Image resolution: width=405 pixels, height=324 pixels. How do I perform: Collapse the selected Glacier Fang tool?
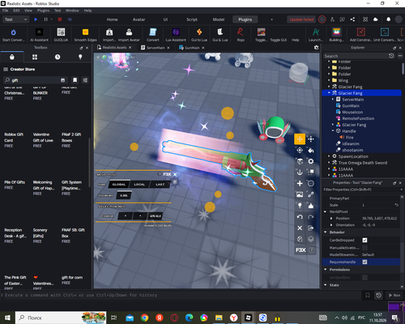click(x=329, y=93)
